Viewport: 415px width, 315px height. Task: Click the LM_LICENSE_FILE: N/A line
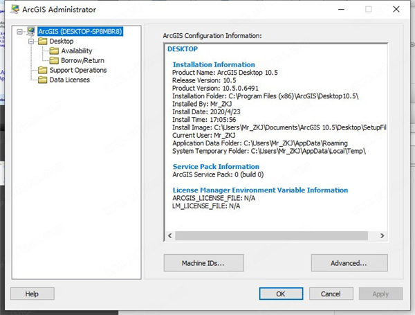coord(206,206)
